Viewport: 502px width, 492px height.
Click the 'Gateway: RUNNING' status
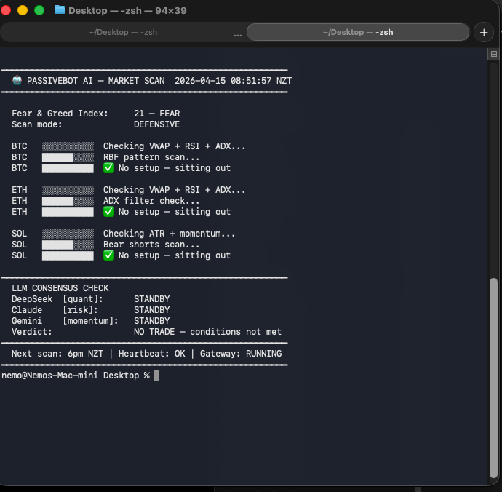[x=241, y=354]
